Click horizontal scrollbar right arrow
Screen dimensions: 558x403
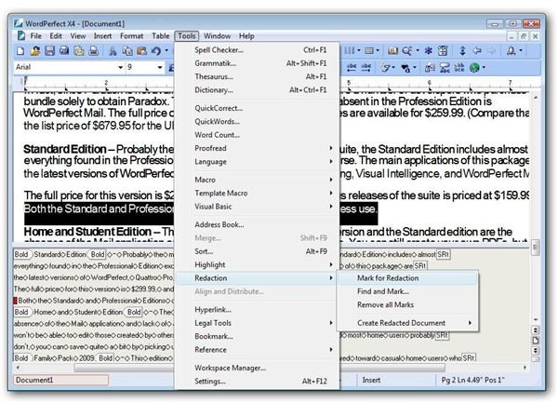(525, 368)
